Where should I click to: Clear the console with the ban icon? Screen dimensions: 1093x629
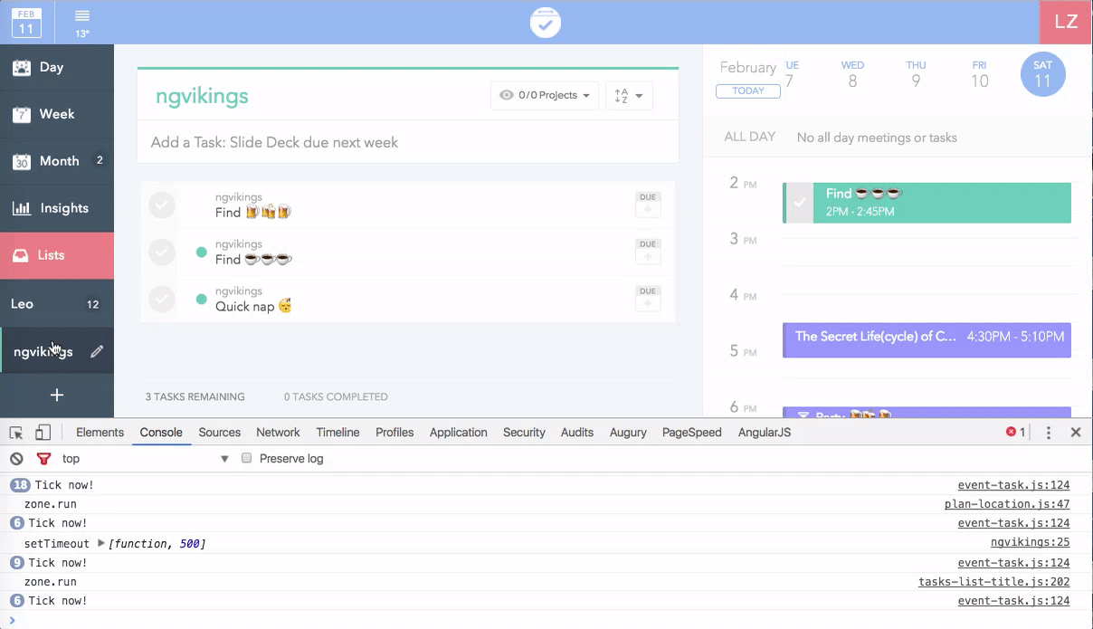16,459
